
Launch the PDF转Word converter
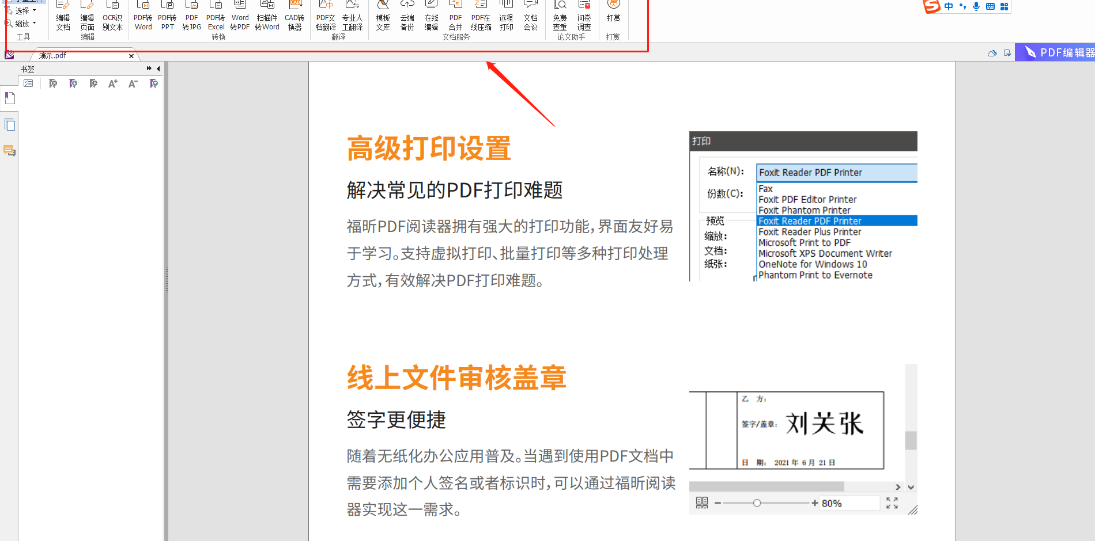[x=143, y=17]
